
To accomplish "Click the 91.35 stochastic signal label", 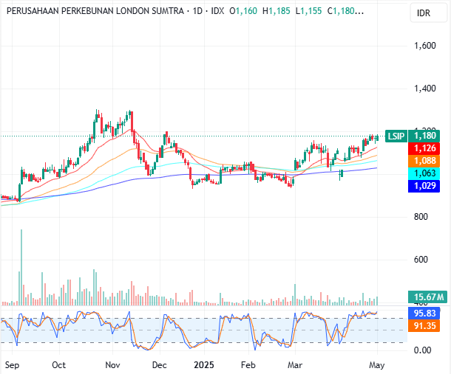I will coord(424,326).
